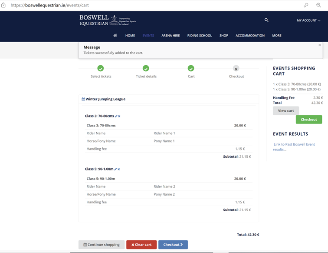Image resolution: width=328 pixels, height=253 pixels.
Task: Click the Total: 42.30 € text
Action: 248,235
